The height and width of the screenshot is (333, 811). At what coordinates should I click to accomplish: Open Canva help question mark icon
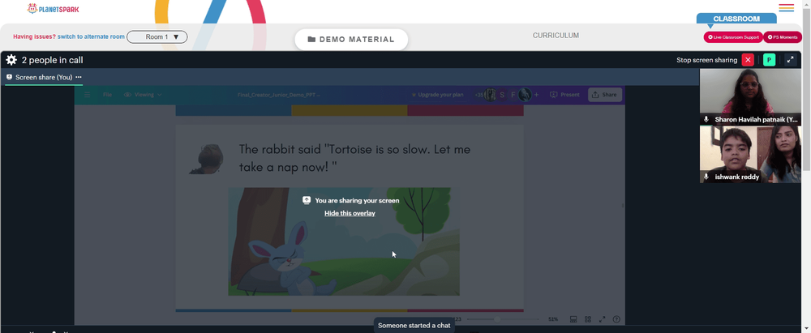tap(616, 319)
